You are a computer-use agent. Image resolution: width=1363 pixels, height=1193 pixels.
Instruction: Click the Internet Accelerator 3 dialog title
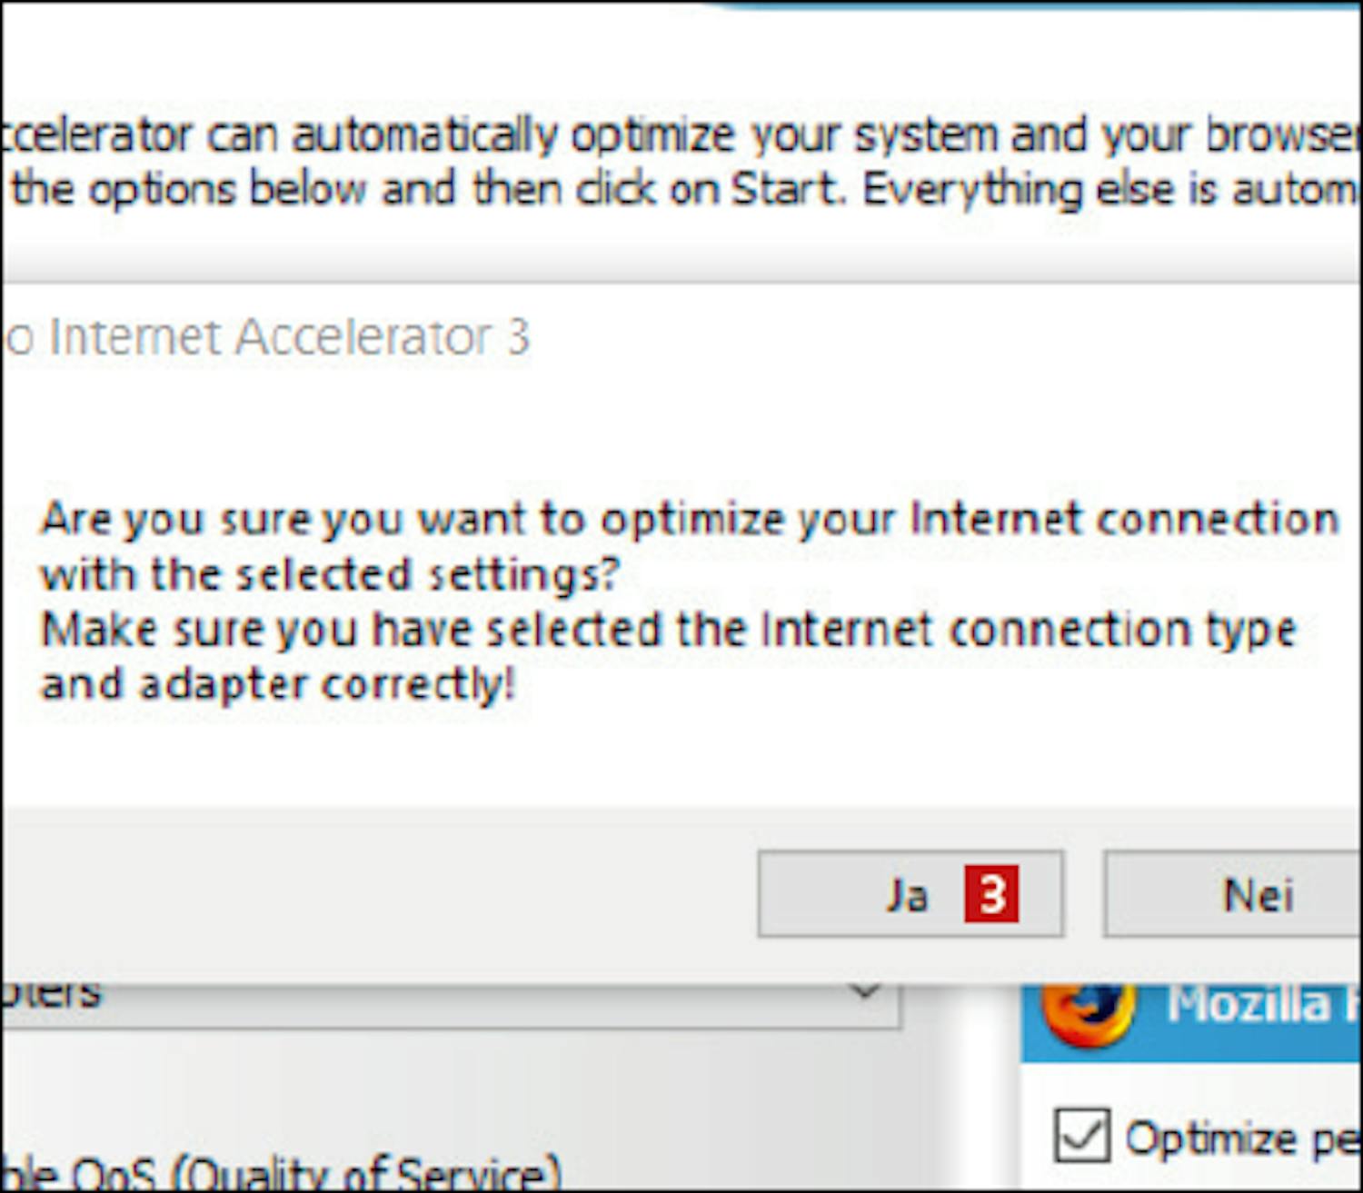[x=268, y=338]
